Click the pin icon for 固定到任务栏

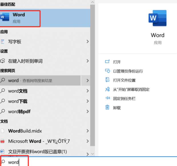pos(108,98)
